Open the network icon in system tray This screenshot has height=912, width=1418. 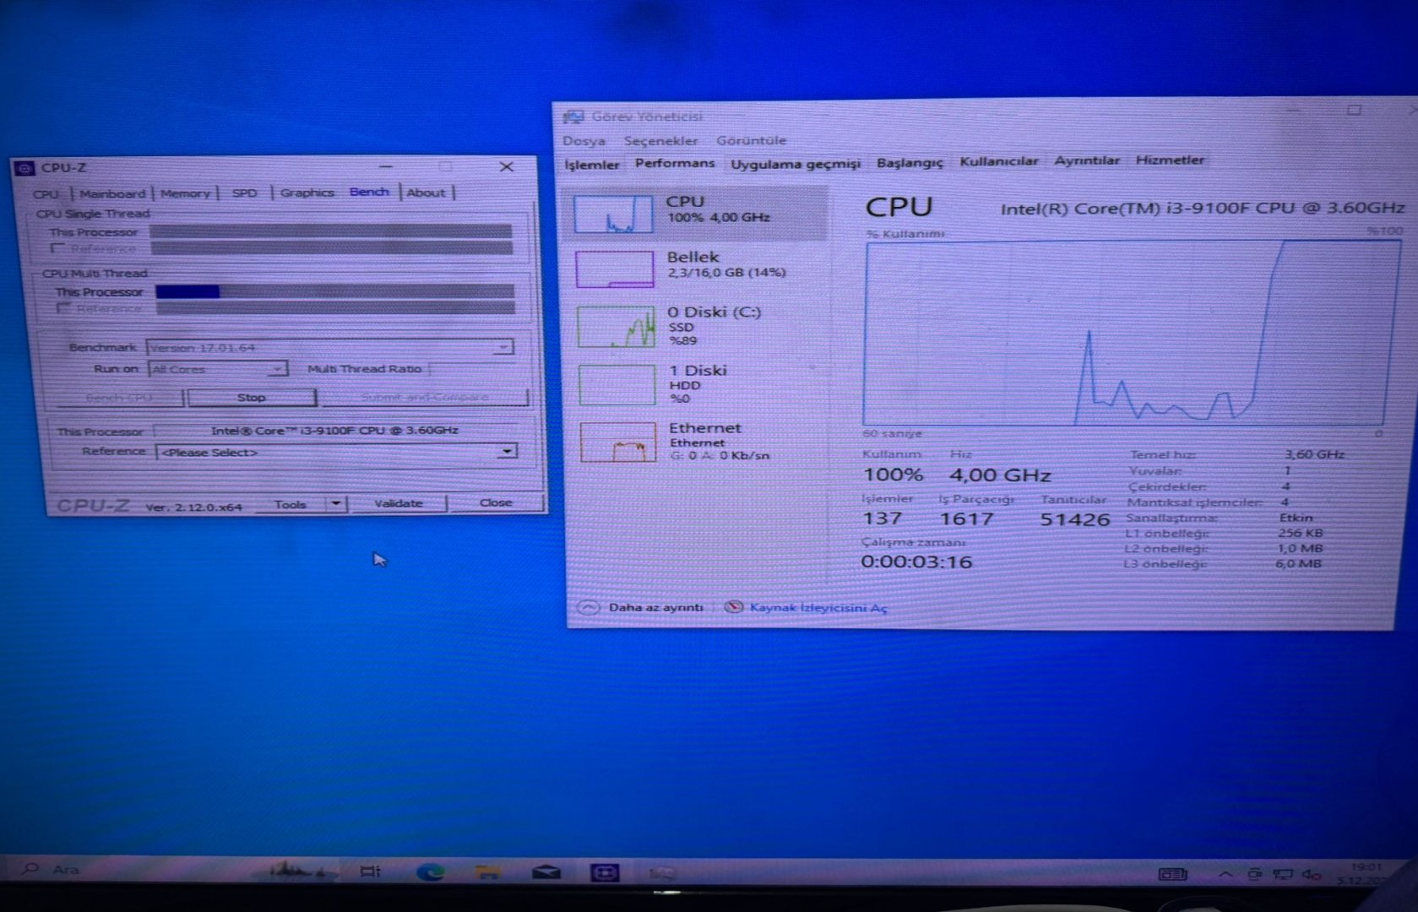[x=1283, y=875]
